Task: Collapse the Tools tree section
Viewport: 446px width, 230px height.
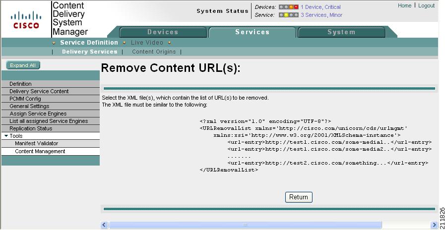Action: (x=6, y=136)
